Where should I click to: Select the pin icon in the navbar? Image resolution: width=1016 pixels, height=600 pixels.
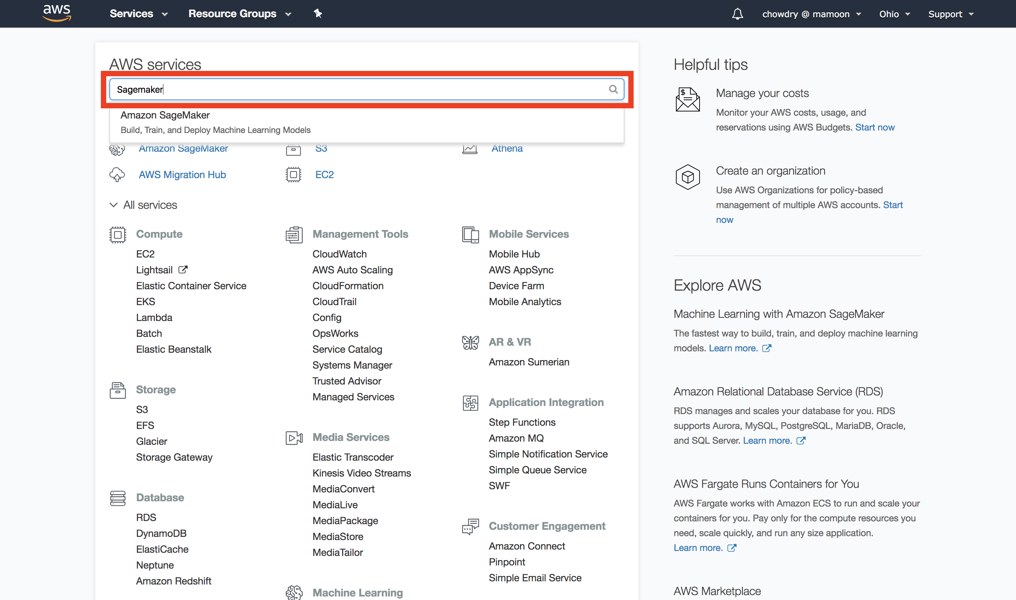click(318, 13)
